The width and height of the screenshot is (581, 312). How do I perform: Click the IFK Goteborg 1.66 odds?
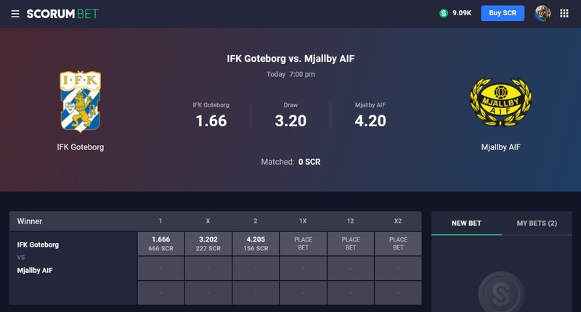(x=211, y=115)
